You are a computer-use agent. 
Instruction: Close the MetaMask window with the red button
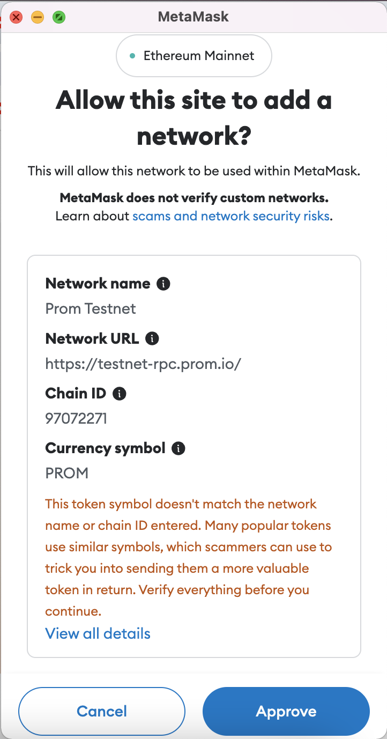17,17
